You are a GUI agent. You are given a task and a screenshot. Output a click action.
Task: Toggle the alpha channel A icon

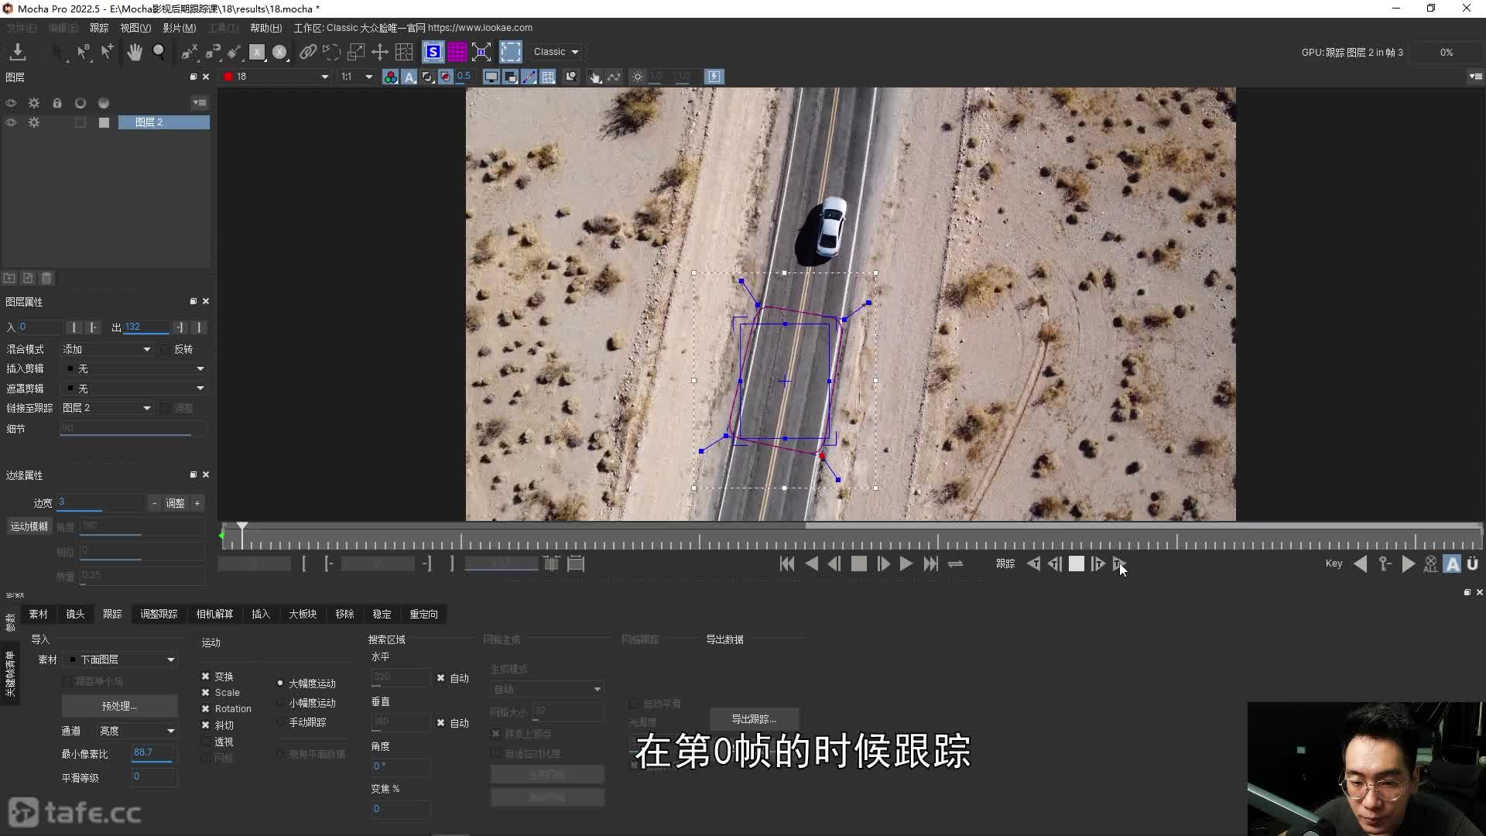409,77
